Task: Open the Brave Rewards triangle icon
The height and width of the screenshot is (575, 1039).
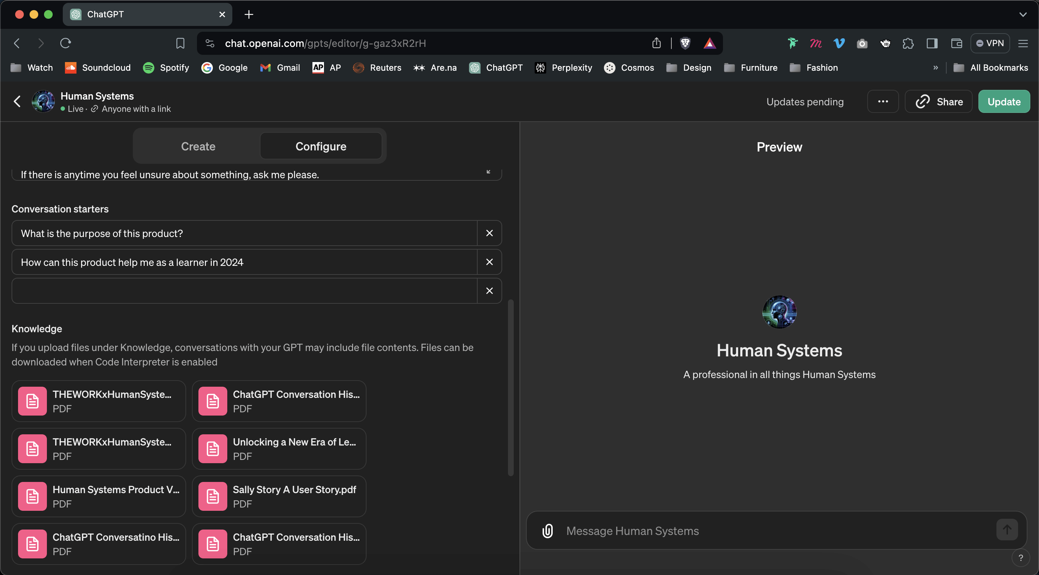Action: tap(710, 43)
